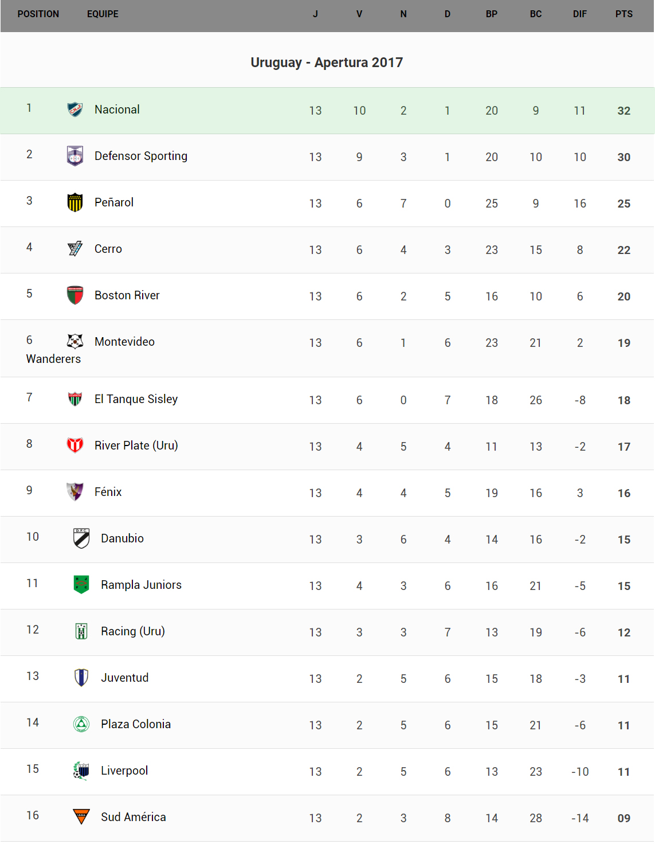The image size is (655, 844).
Task: Click the Rampla Juniors green crest
Action: [x=81, y=585]
